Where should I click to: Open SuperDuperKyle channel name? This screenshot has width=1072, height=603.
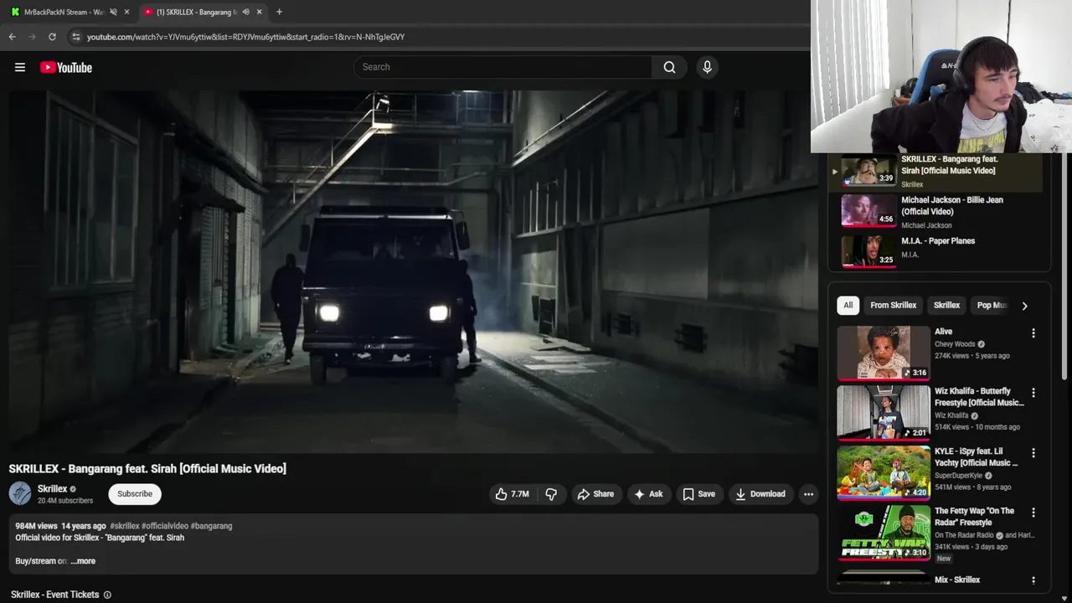point(958,476)
